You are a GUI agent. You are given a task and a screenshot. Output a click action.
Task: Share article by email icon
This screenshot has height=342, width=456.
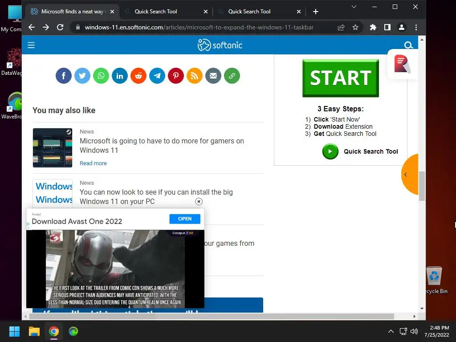(213, 76)
